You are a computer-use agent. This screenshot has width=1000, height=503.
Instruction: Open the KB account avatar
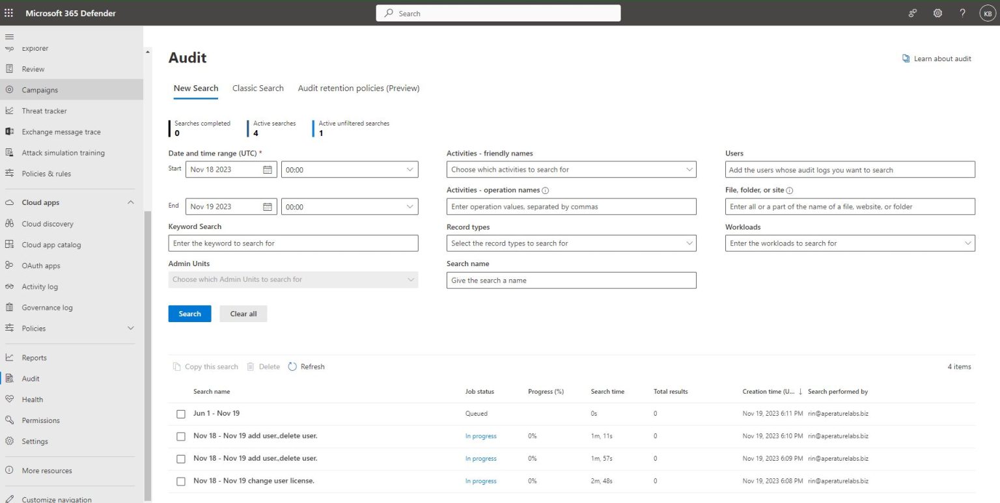[x=988, y=13]
